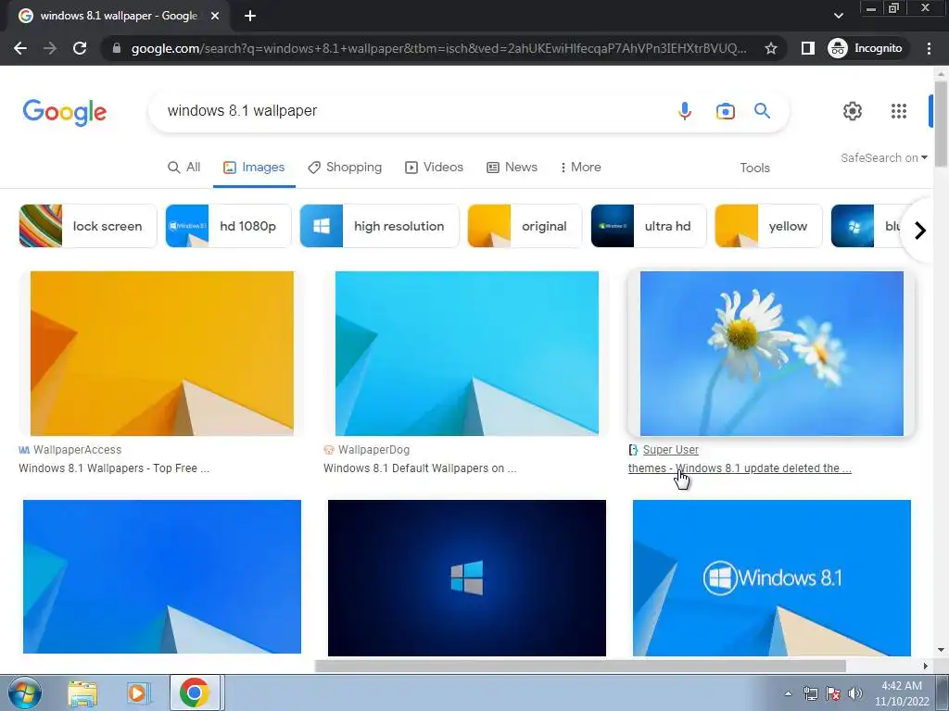The image size is (949, 711).
Task: Filter by hd 1080p chip
Action: (x=228, y=226)
